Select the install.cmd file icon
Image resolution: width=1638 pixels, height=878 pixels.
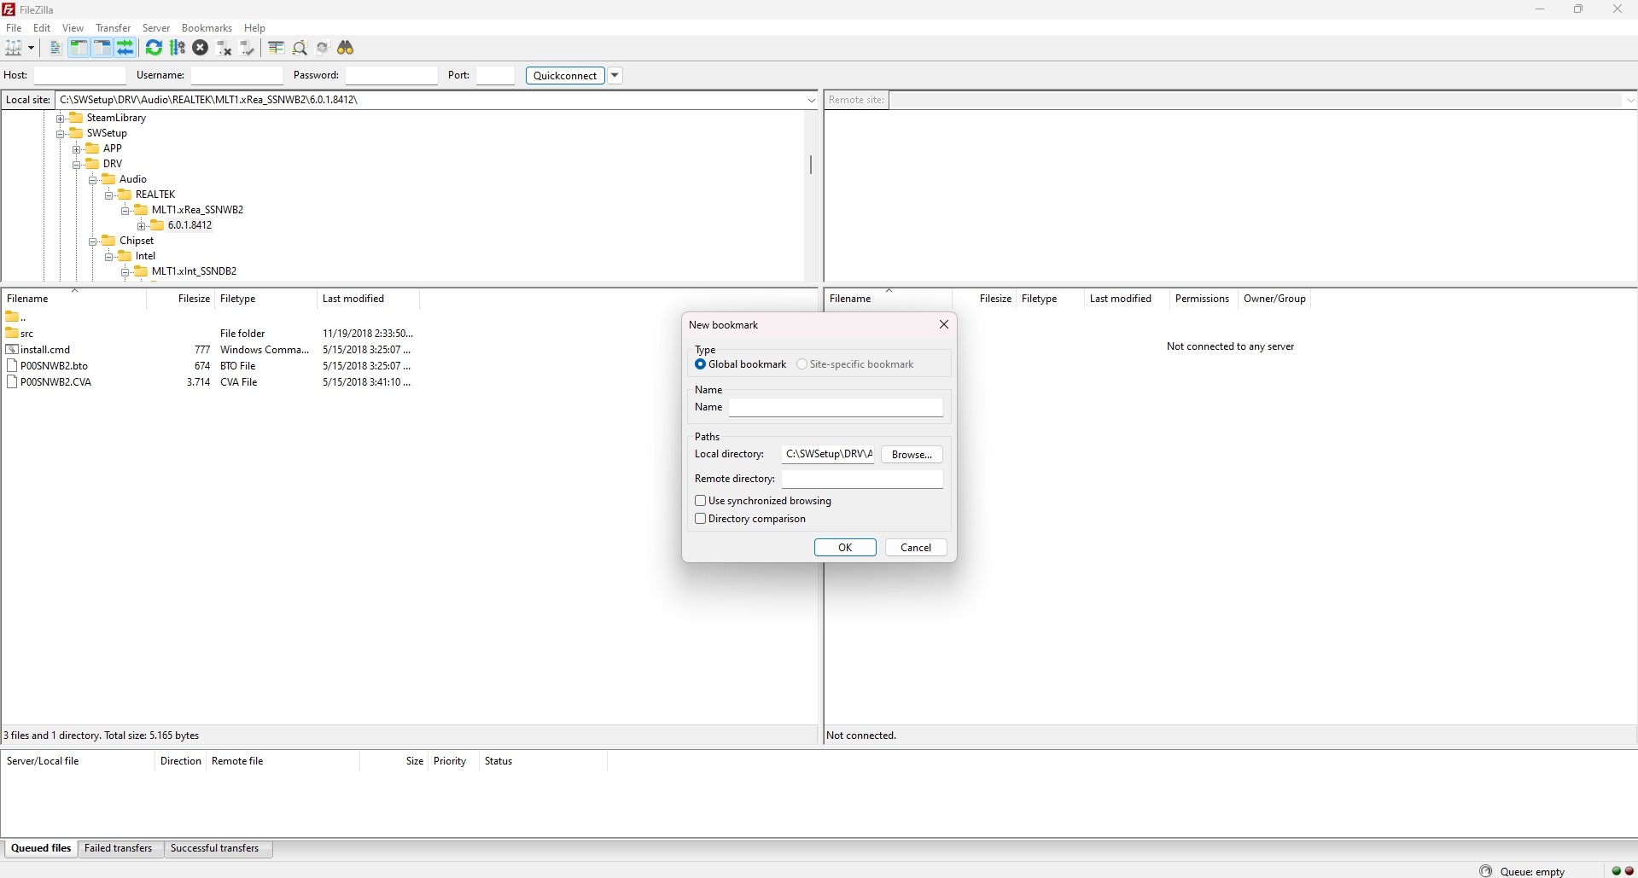pyautogui.click(x=12, y=349)
